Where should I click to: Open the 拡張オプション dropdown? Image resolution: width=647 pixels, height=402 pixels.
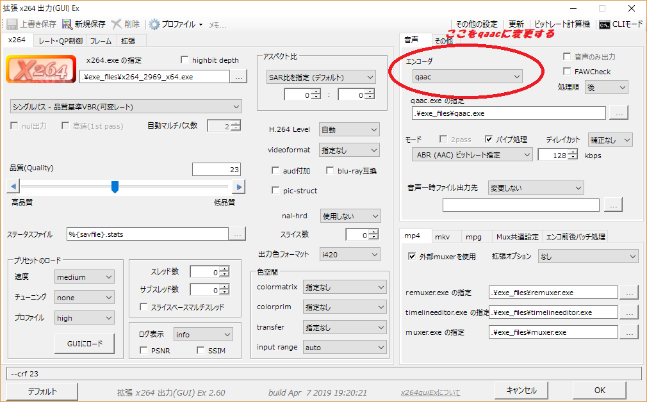tap(589, 257)
